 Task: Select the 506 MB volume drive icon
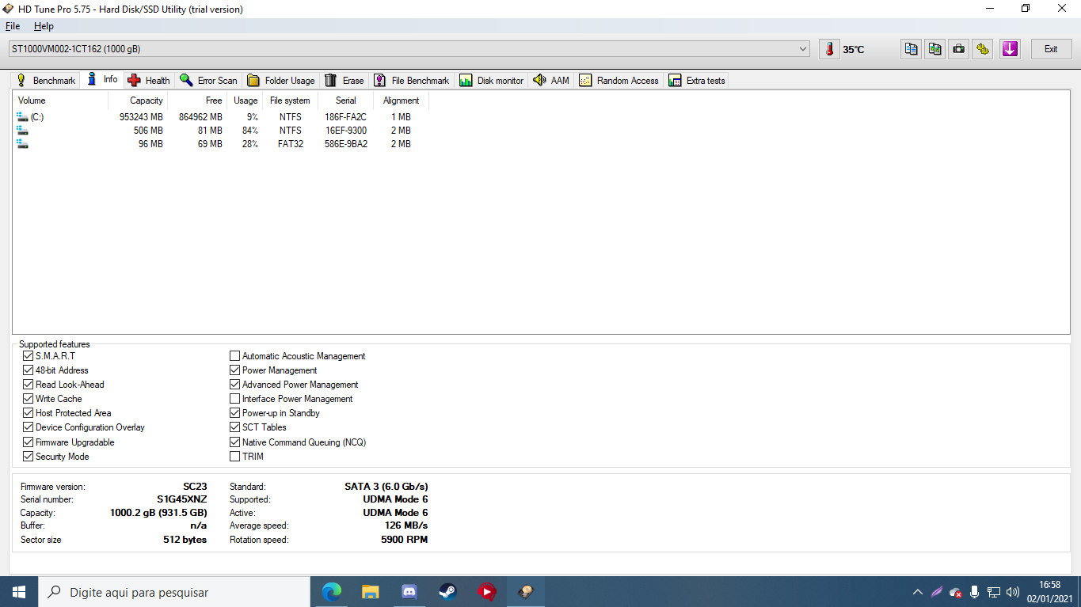pos(22,131)
